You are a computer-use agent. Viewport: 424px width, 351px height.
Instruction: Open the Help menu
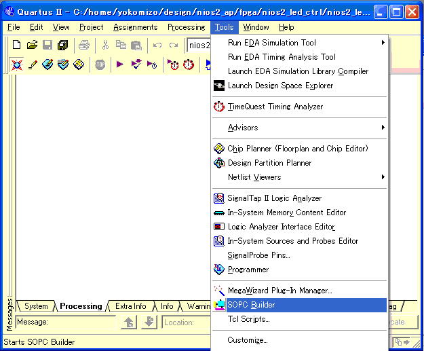[x=286, y=27]
